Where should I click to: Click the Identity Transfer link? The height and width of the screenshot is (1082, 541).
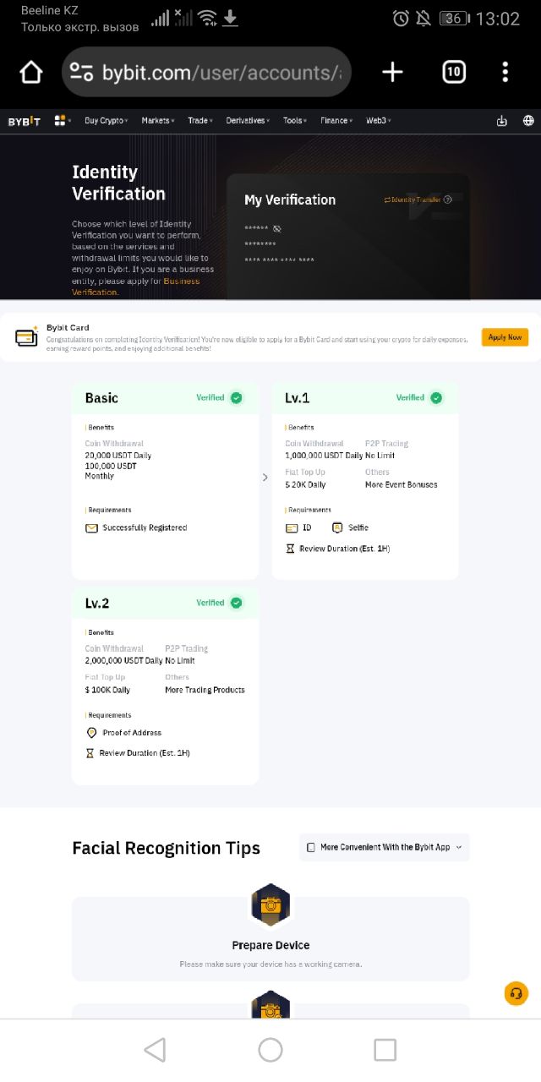414,200
